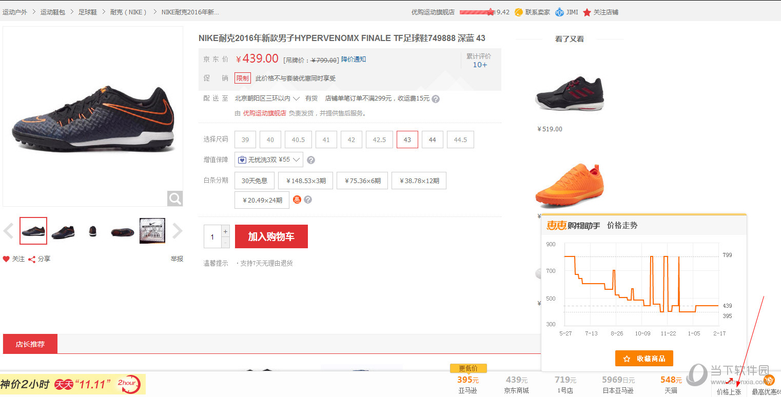781x397 pixels.
Task: Select the 店长推荐 tab
Action: click(30, 344)
